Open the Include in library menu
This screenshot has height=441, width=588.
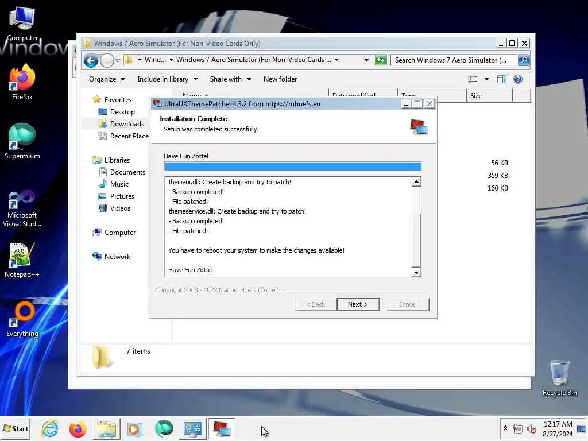pyautogui.click(x=167, y=79)
